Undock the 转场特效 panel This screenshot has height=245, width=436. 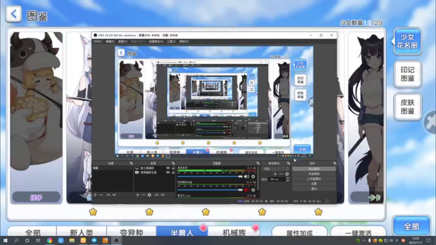[288, 163]
